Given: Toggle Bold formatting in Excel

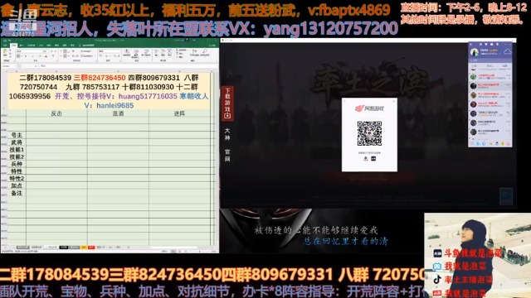Looking at the screenshot, I should coord(18,56).
